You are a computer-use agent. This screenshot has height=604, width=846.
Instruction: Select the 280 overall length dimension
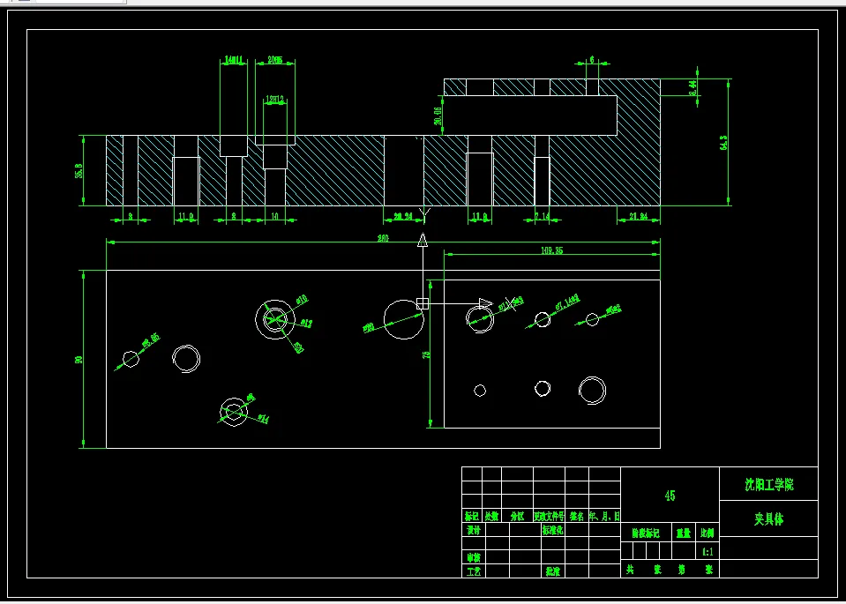(x=384, y=238)
